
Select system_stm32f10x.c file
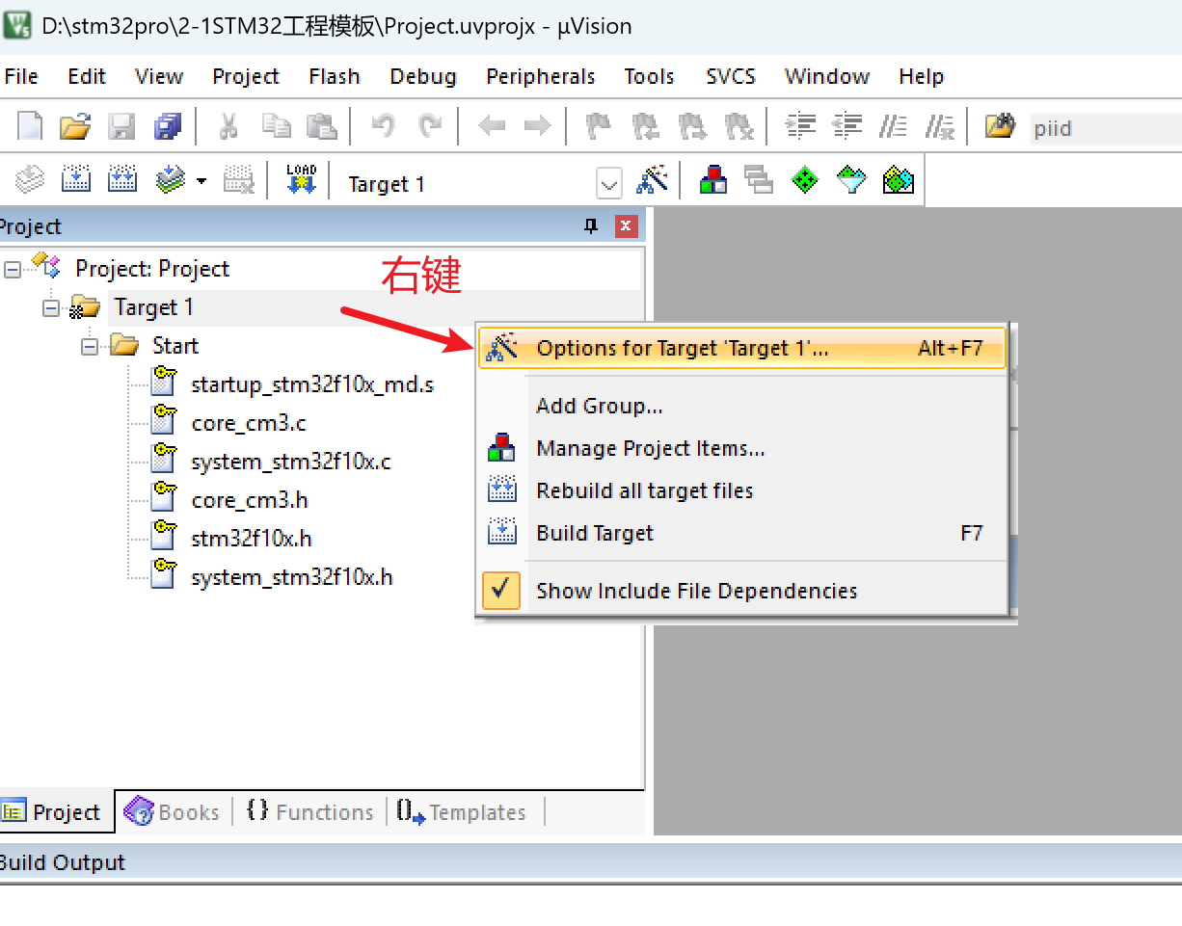(291, 463)
